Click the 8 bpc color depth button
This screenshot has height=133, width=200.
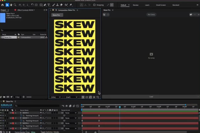coord(17,97)
